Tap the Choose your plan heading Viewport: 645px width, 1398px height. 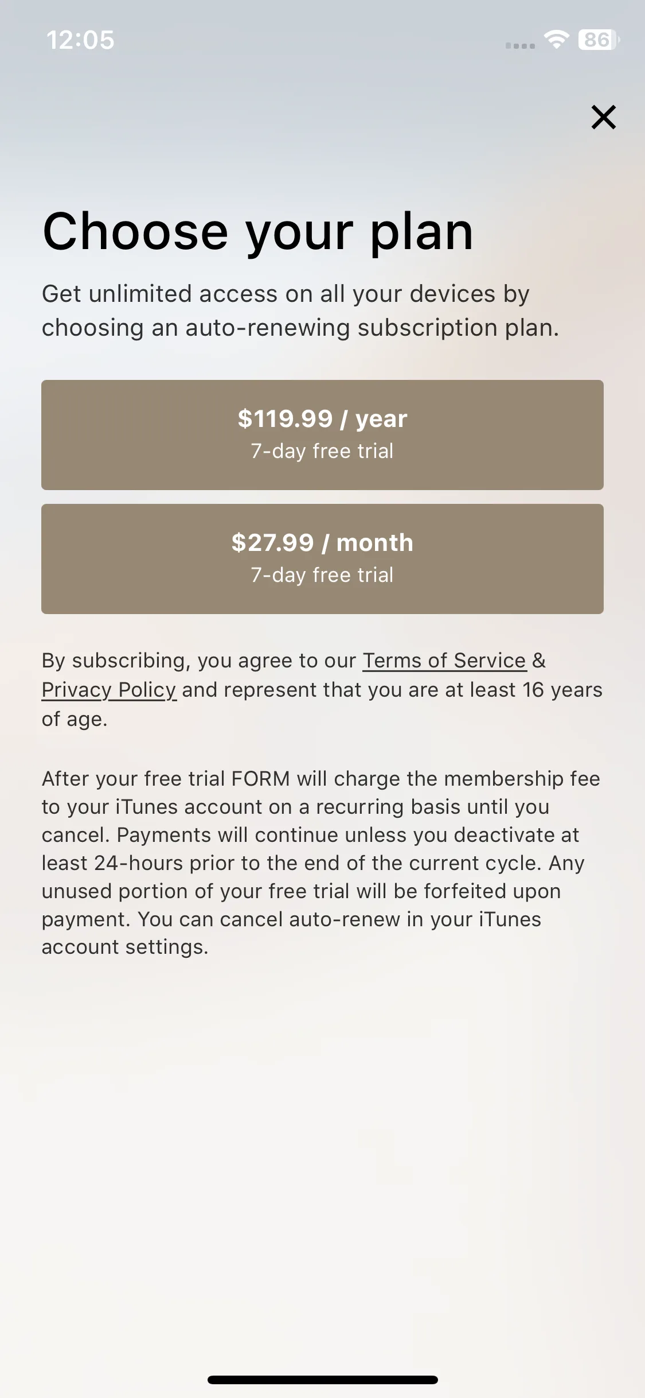[x=258, y=231]
